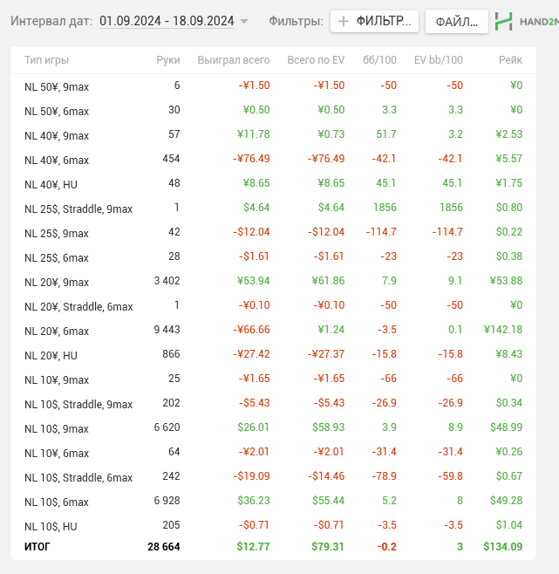Select the NL 50¥, 6max row

click(x=273, y=110)
